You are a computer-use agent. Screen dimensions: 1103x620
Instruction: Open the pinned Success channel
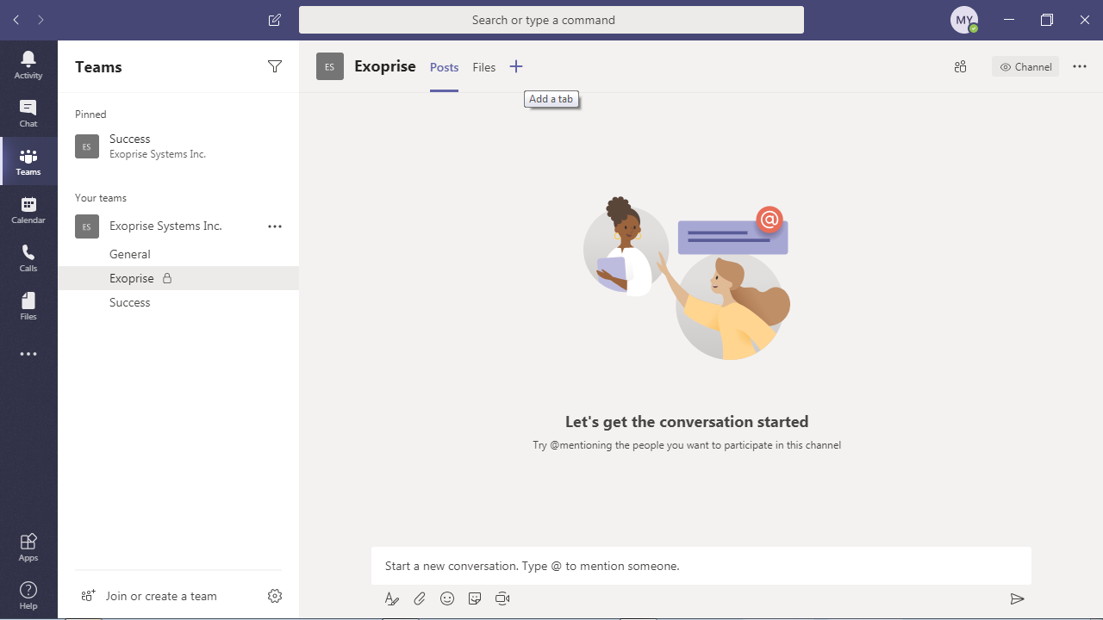(178, 146)
